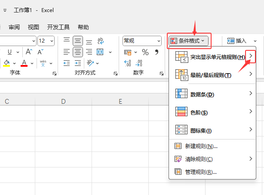
Task: Click the merge and center icon
Action: (x=100, y=52)
